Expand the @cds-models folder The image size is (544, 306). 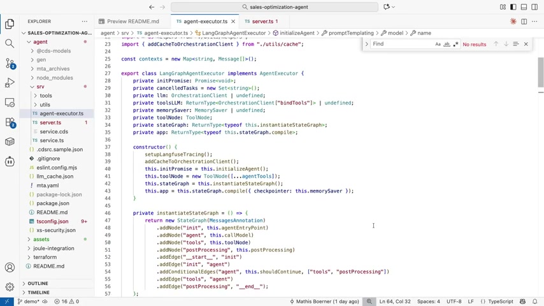click(x=57, y=51)
